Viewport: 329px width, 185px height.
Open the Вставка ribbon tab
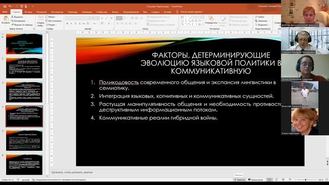pos(28,12)
